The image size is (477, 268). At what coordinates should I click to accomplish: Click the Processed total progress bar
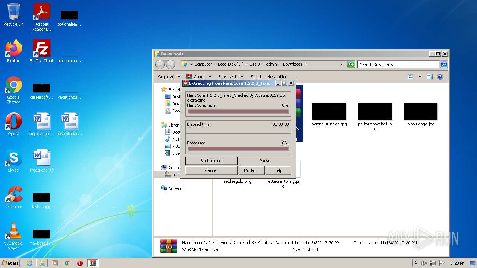238,149
